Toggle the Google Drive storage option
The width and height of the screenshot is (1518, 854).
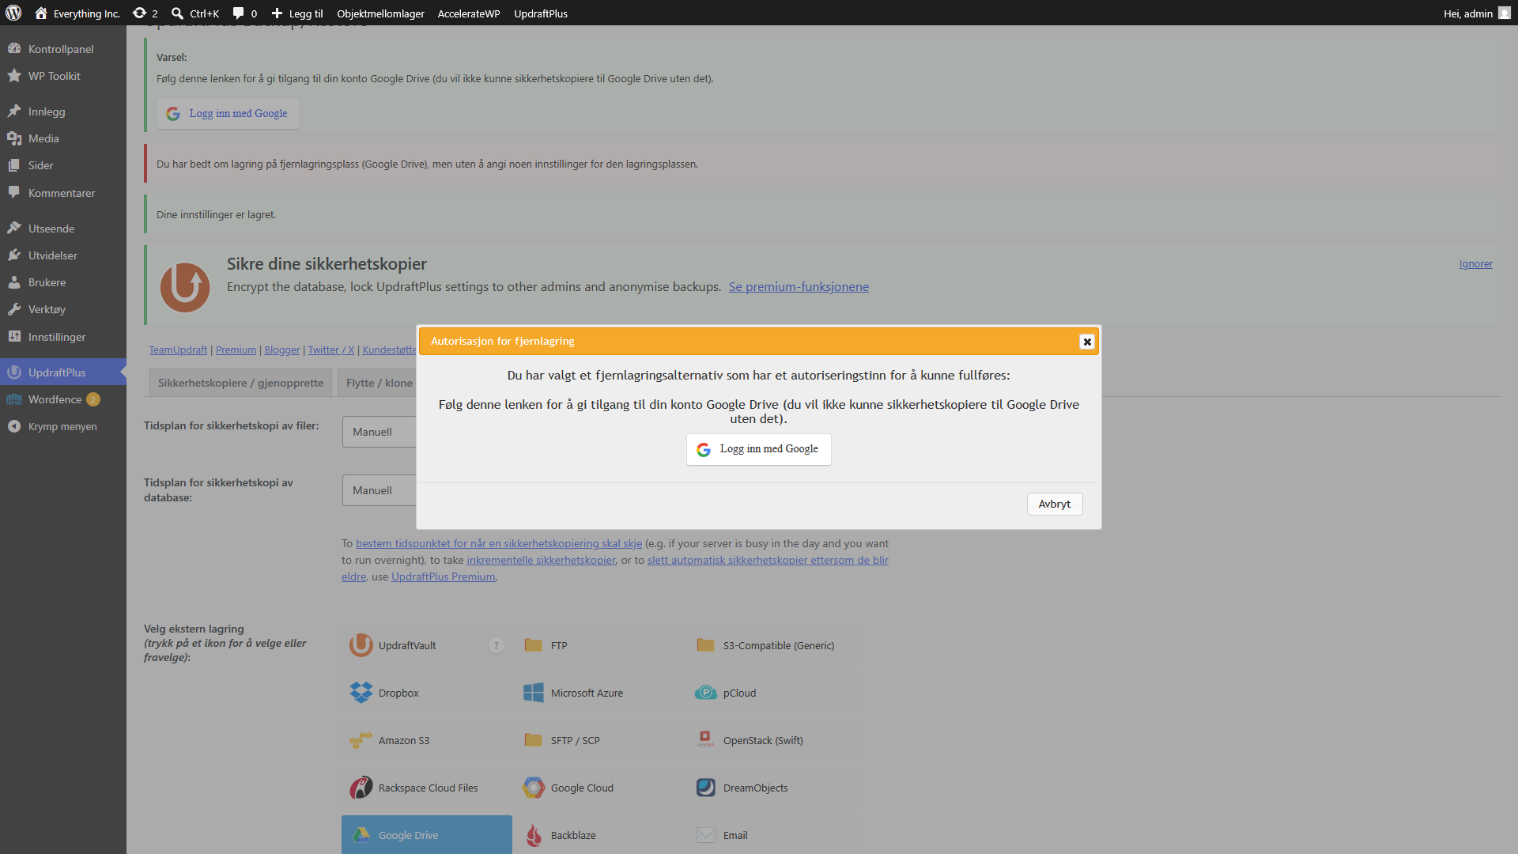[427, 835]
